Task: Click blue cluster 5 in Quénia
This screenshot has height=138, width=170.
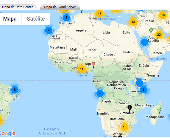Action: point(139,83)
